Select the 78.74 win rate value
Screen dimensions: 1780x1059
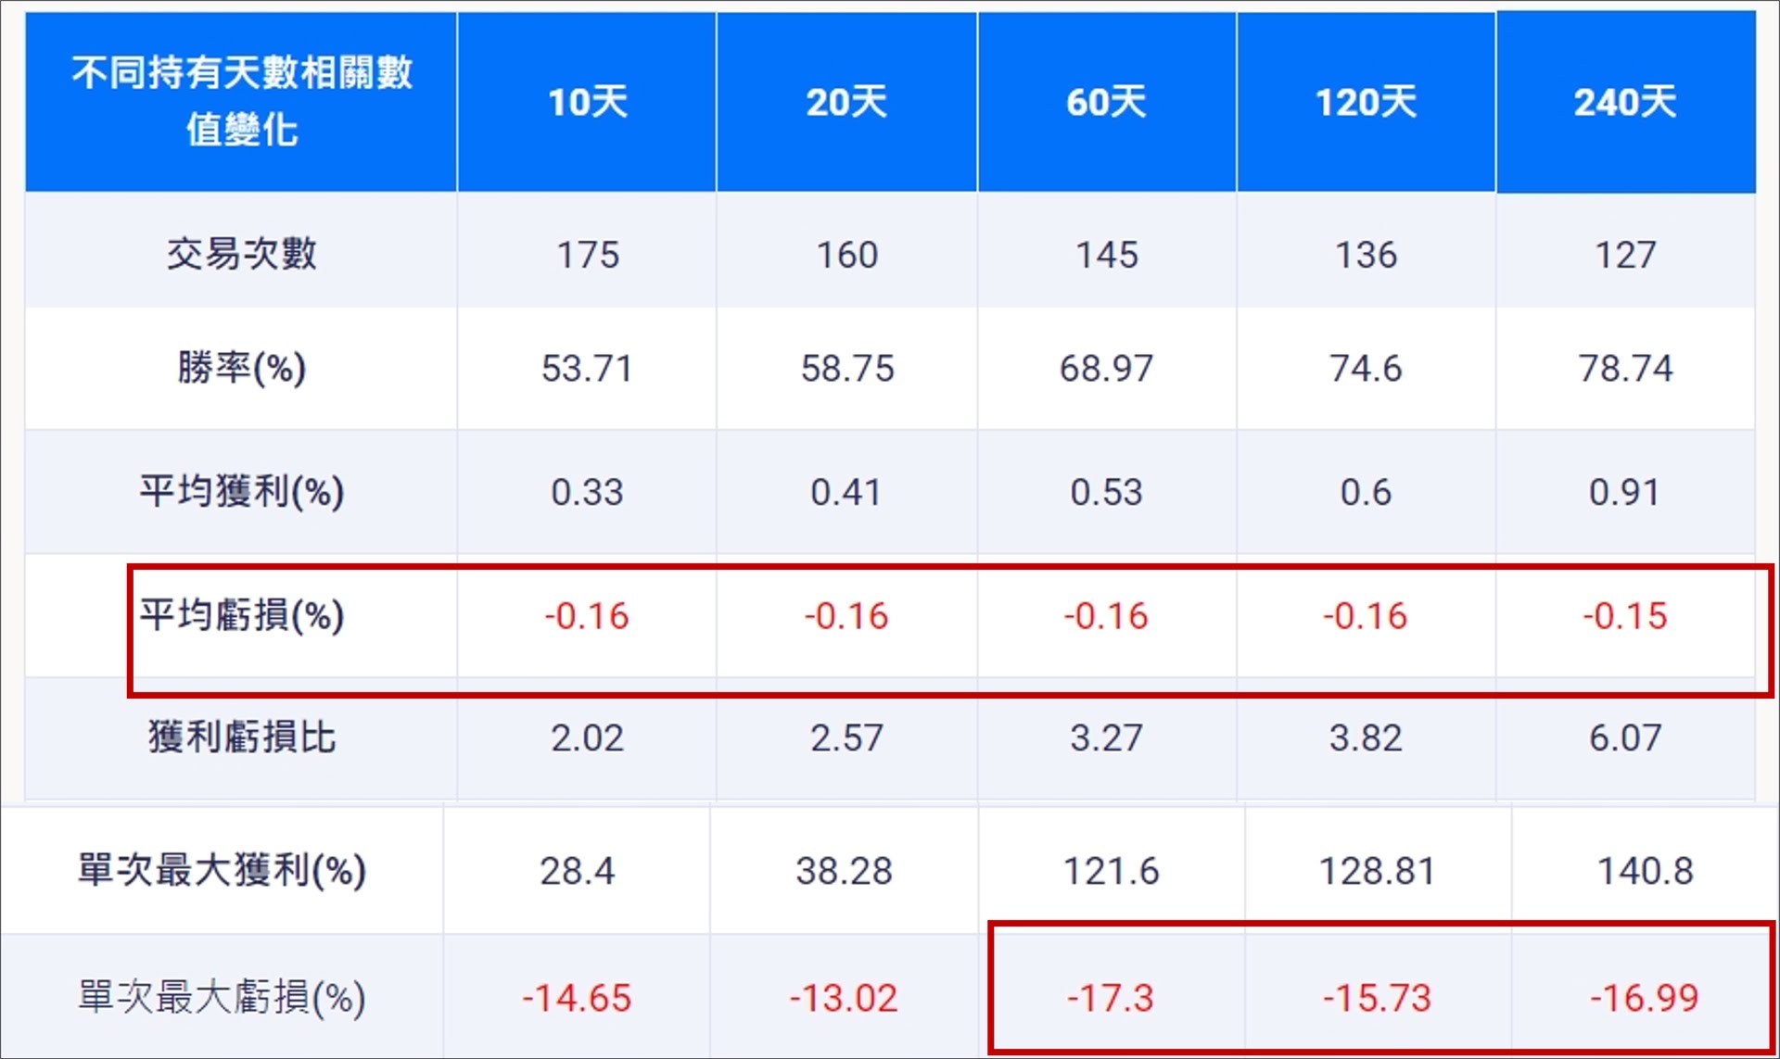coord(1625,369)
